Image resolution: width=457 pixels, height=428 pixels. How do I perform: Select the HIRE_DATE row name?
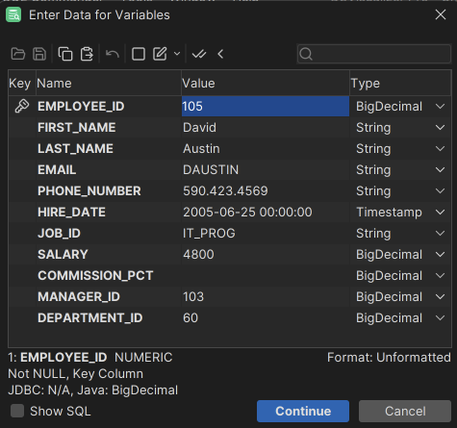coord(71,212)
